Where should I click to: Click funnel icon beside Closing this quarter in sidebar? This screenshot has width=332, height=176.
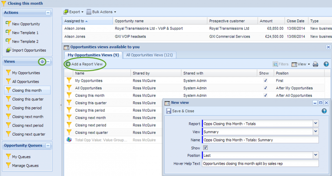click(8, 99)
